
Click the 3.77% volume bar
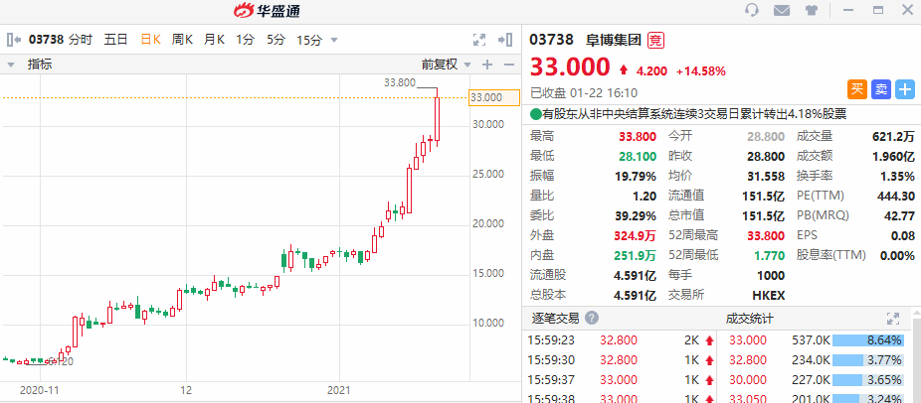pos(867,359)
